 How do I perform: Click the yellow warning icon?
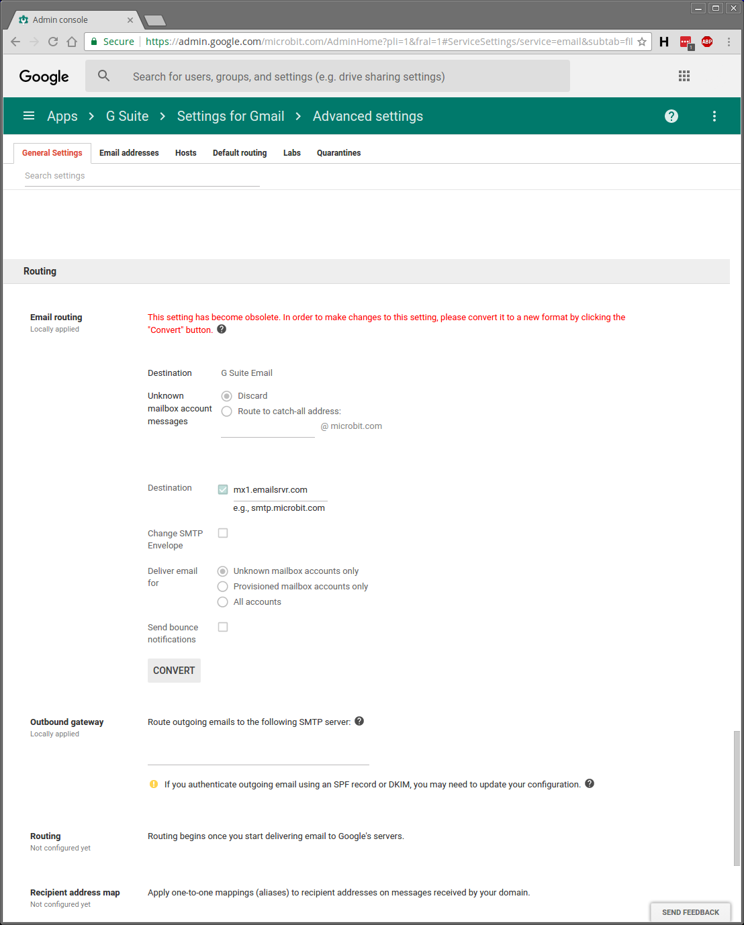[x=154, y=784]
